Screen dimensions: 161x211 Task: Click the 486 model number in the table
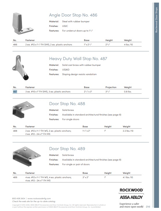click(x=15, y=44)
